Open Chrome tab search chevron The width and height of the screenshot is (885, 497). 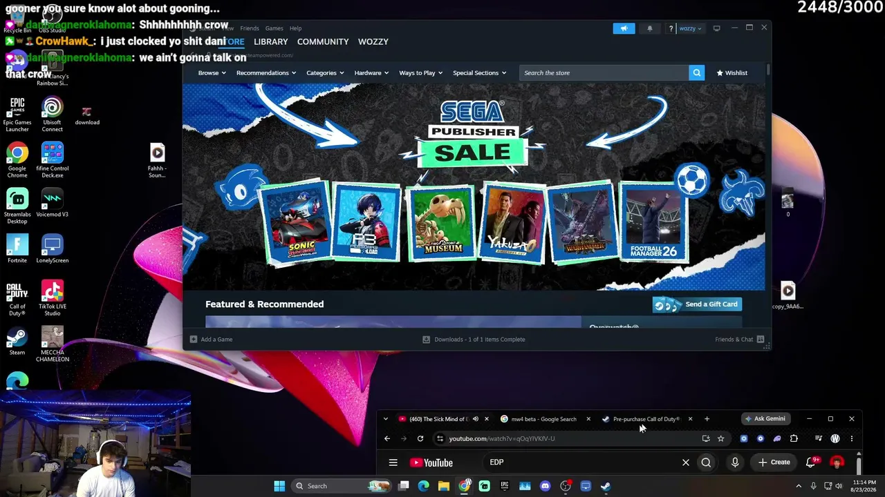386,419
